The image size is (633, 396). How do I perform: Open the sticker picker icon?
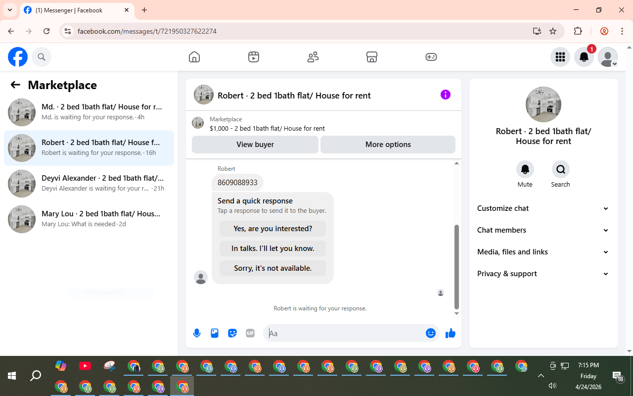click(x=232, y=333)
